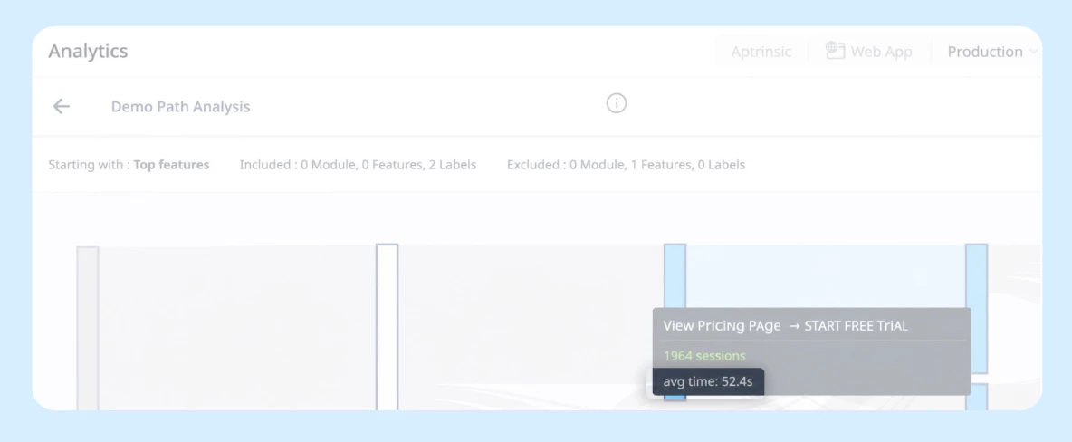Click the upper blue node at right edge
The image size is (1072, 442).
(x=976, y=309)
